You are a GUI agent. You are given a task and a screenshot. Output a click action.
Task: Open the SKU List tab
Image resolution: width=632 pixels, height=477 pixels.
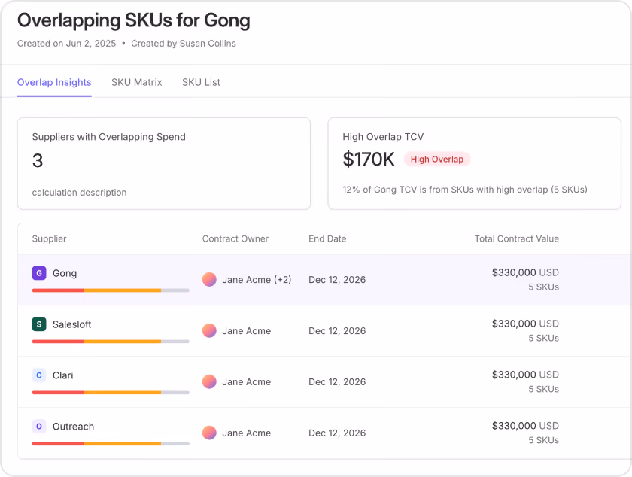click(201, 82)
